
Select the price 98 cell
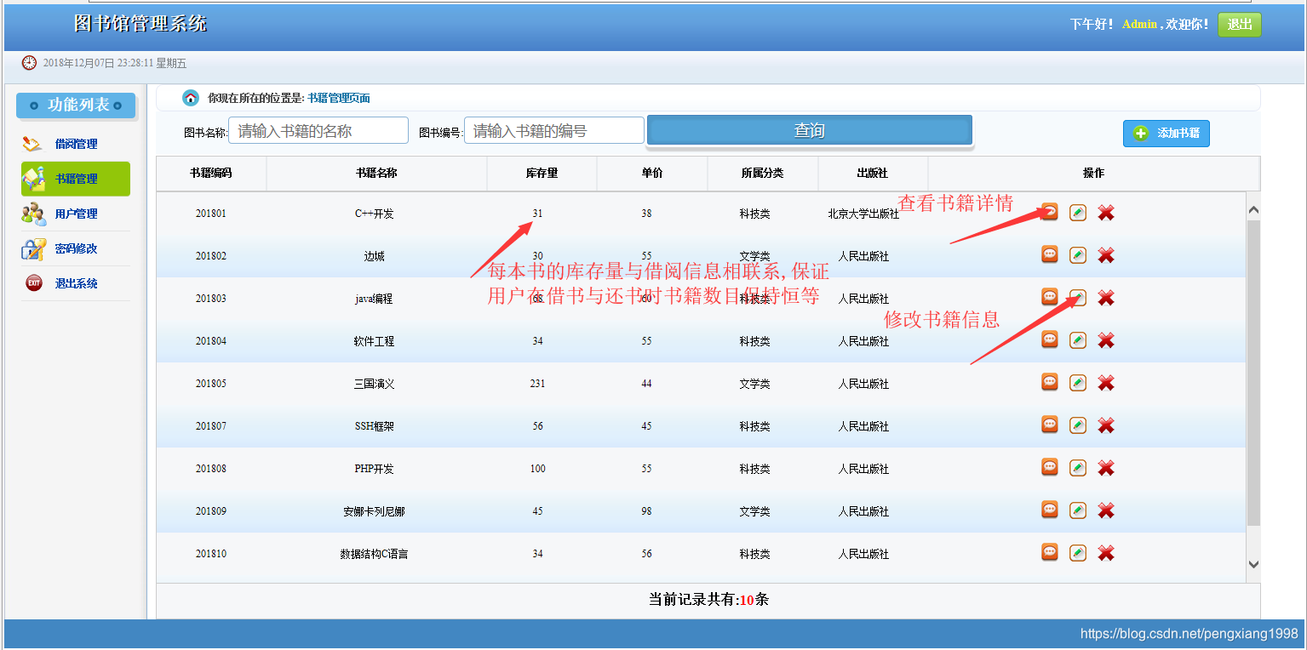coord(647,511)
